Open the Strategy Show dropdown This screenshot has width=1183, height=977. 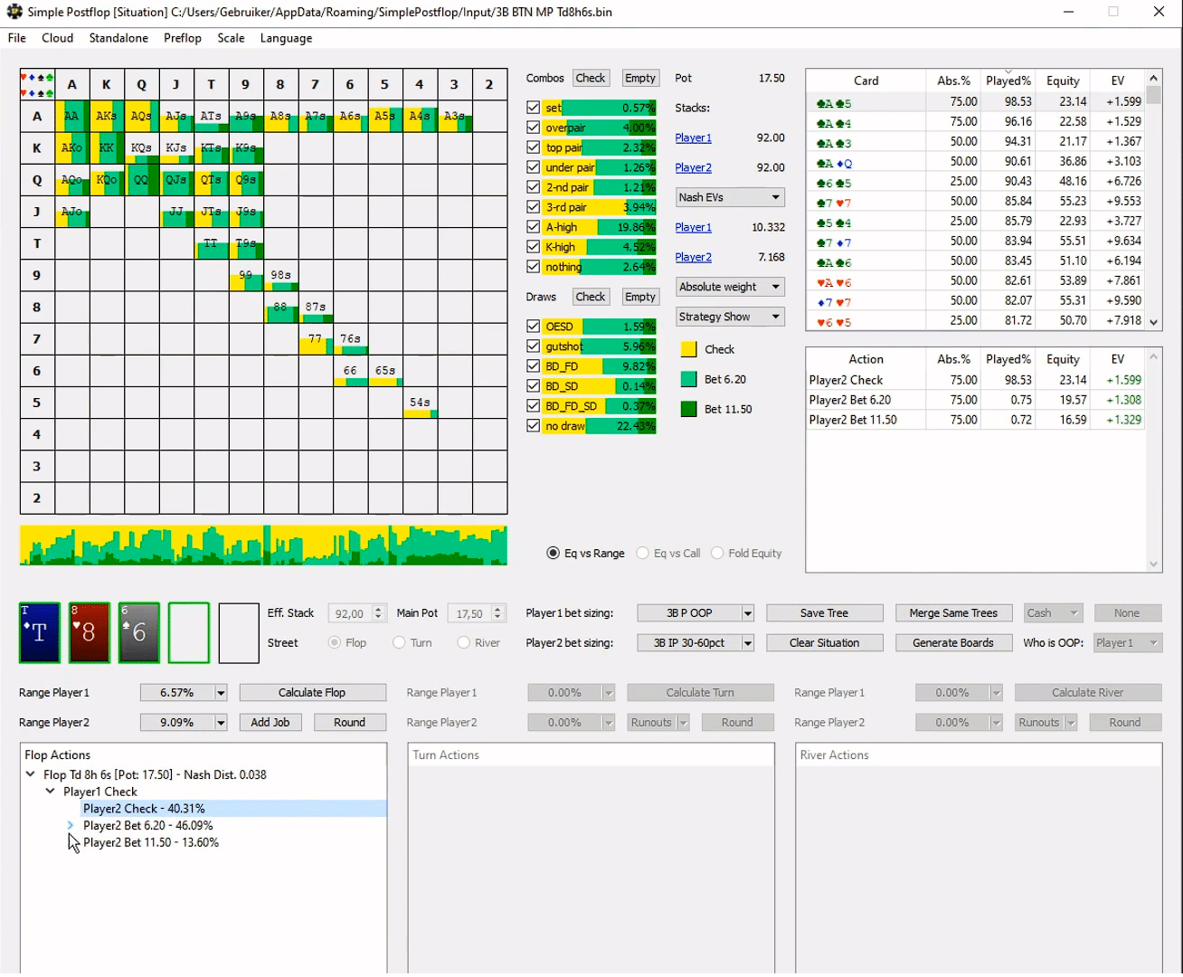pos(729,317)
